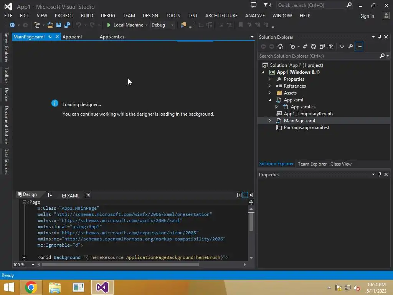Image resolution: width=393 pixels, height=295 pixels.
Task: Click the Home icon in Solution Explorer
Action: point(280,46)
